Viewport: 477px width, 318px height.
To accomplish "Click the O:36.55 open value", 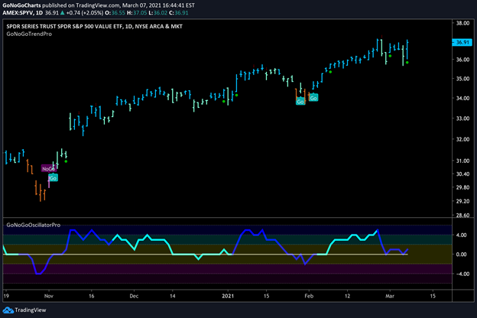I will point(115,13).
